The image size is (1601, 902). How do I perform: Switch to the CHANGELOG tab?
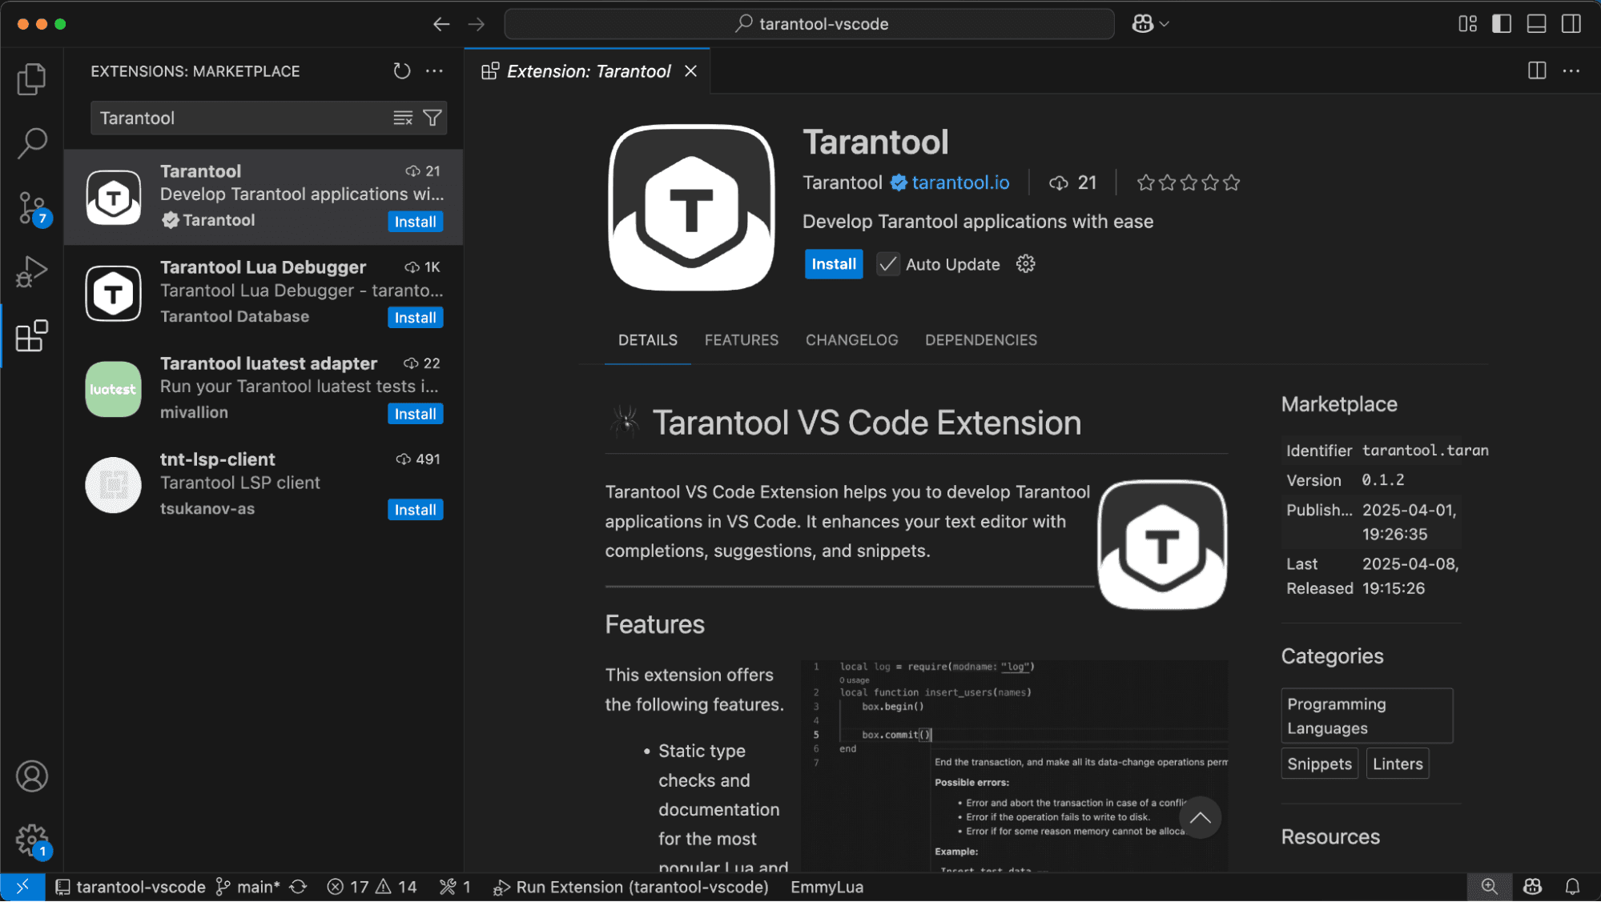pos(851,340)
